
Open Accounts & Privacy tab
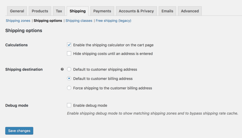pyautogui.click(x=136, y=11)
